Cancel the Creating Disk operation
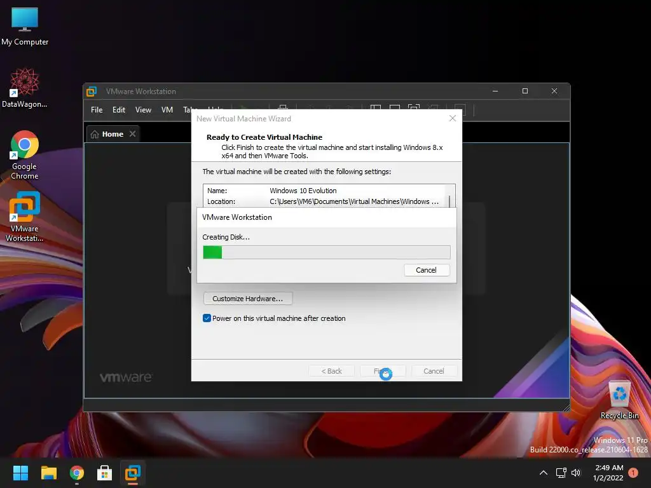 [427, 270]
